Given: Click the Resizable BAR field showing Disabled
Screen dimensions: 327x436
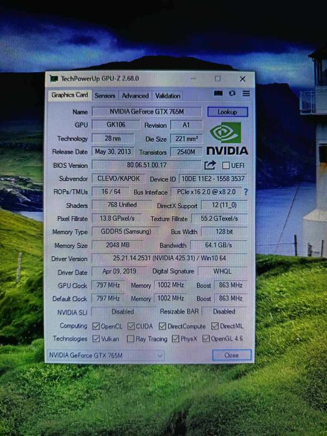Looking at the screenshot, I should pos(224,311).
